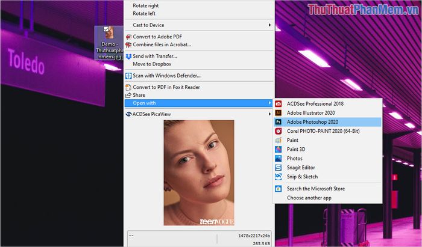Image resolution: width=422 pixels, height=247 pixels.
Task: Click the Snip & Sketch icon
Action: click(279, 177)
